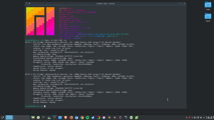This screenshot has width=214, height=120.
Task: Click 'Memory behind bridge: f0700000-f07fffff' line
Action: [x=58, y=56]
